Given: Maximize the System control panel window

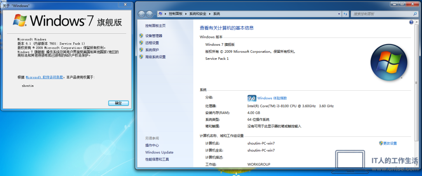Looking at the screenshot, I should pos(402,4).
